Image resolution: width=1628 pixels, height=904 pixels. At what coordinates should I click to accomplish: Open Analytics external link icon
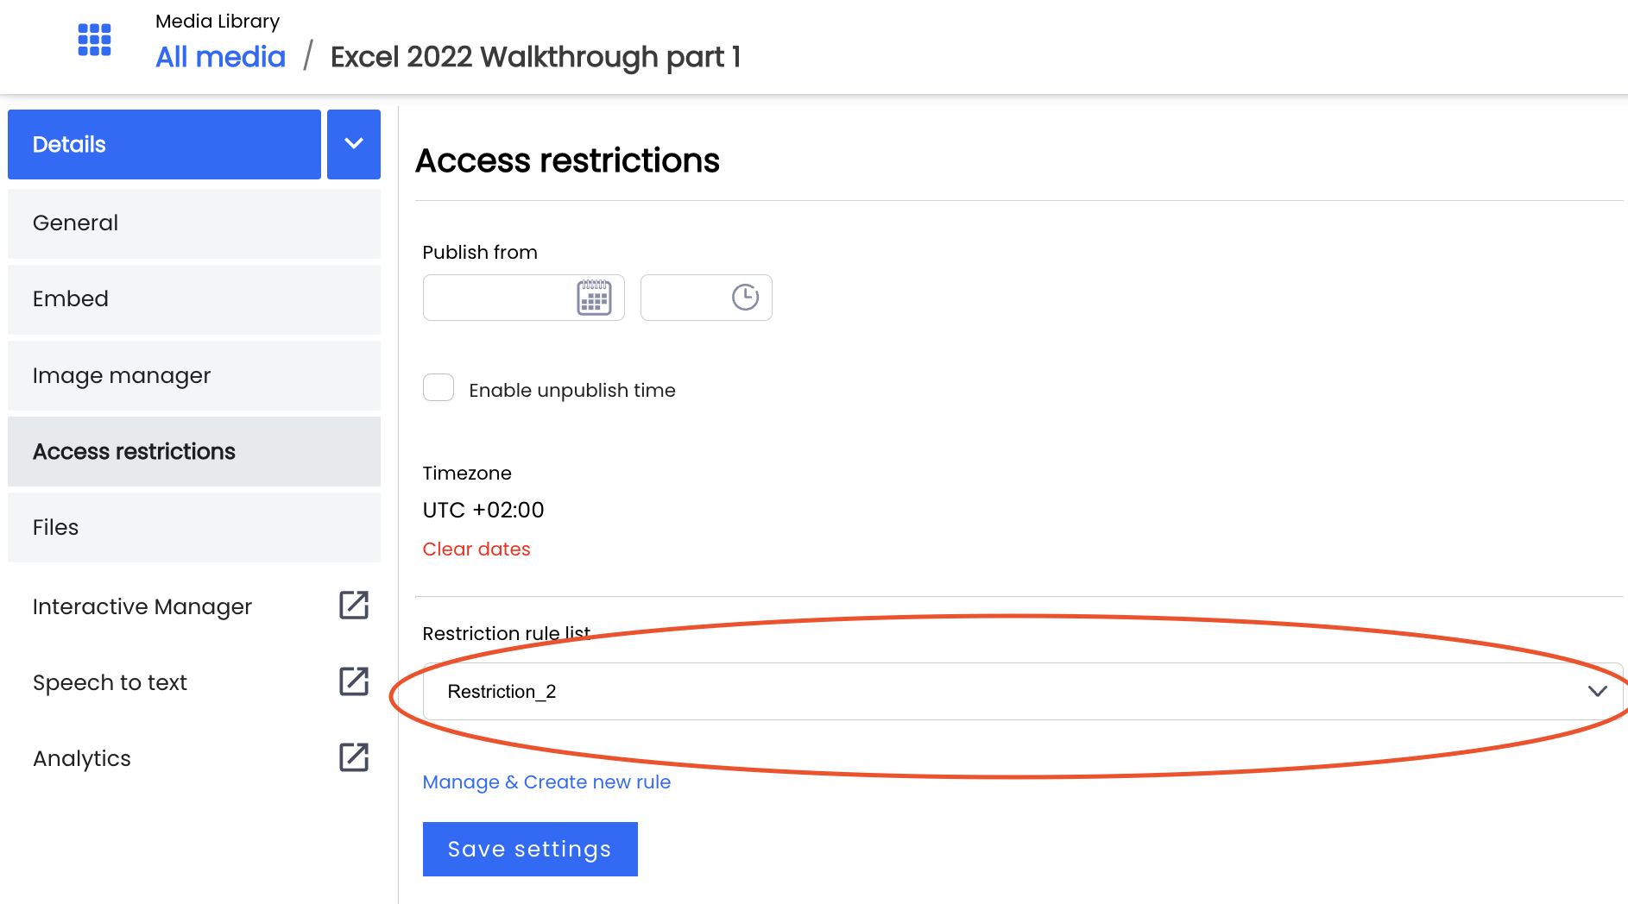pyautogui.click(x=354, y=757)
